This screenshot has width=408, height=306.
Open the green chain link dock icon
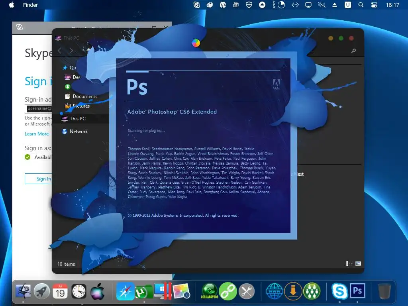pyautogui.click(x=228, y=291)
